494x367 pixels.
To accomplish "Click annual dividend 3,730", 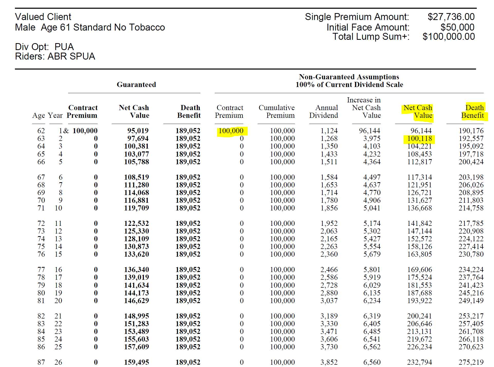I will pyautogui.click(x=329, y=347).
